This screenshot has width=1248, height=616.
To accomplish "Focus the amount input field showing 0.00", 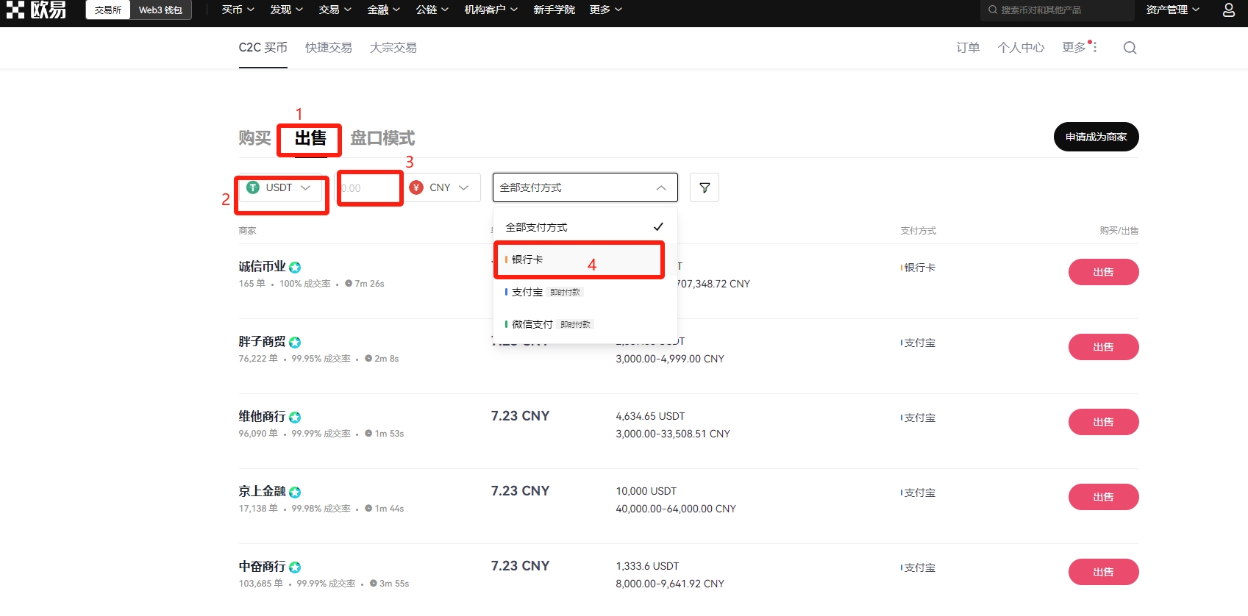I will click(x=370, y=188).
